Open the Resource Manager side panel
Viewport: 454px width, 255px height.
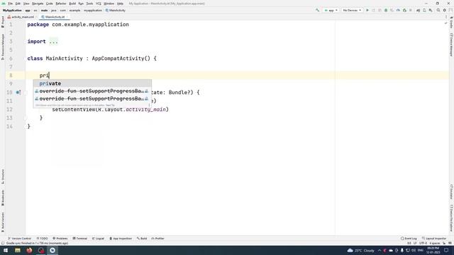(x=3, y=47)
